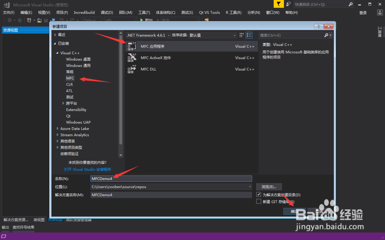The height and width of the screenshot is (240, 385).
Task: Click the account avatar icon near 登录
Action: tap(380, 13)
